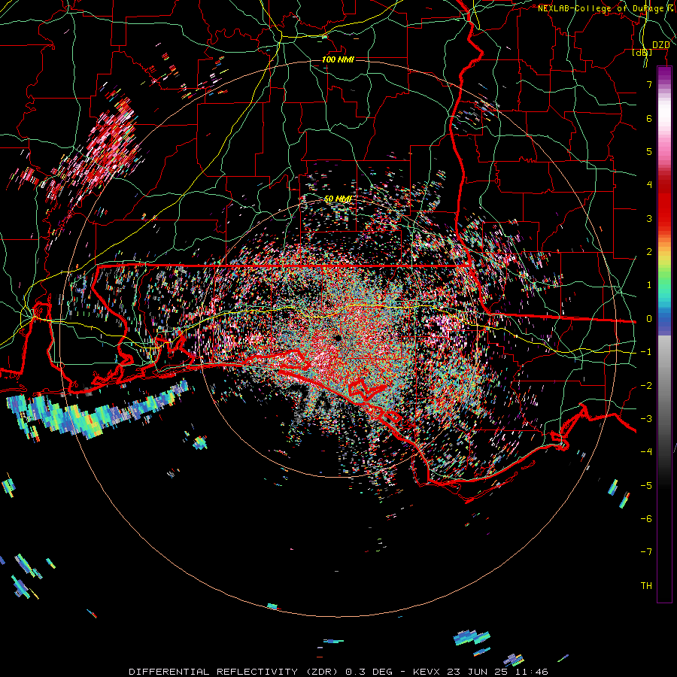Click the "3" value on the color scale
Viewport: 677px width, 677px height.
pyautogui.click(x=649, y=218)
